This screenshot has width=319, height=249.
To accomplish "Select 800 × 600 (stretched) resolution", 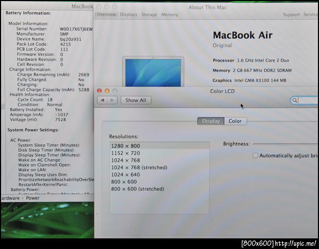I will [159, 189].
